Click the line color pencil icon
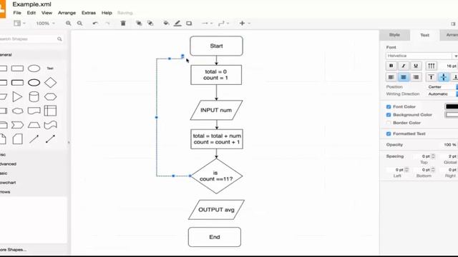Viewport: 458px width, 257px height. (177, 23)
